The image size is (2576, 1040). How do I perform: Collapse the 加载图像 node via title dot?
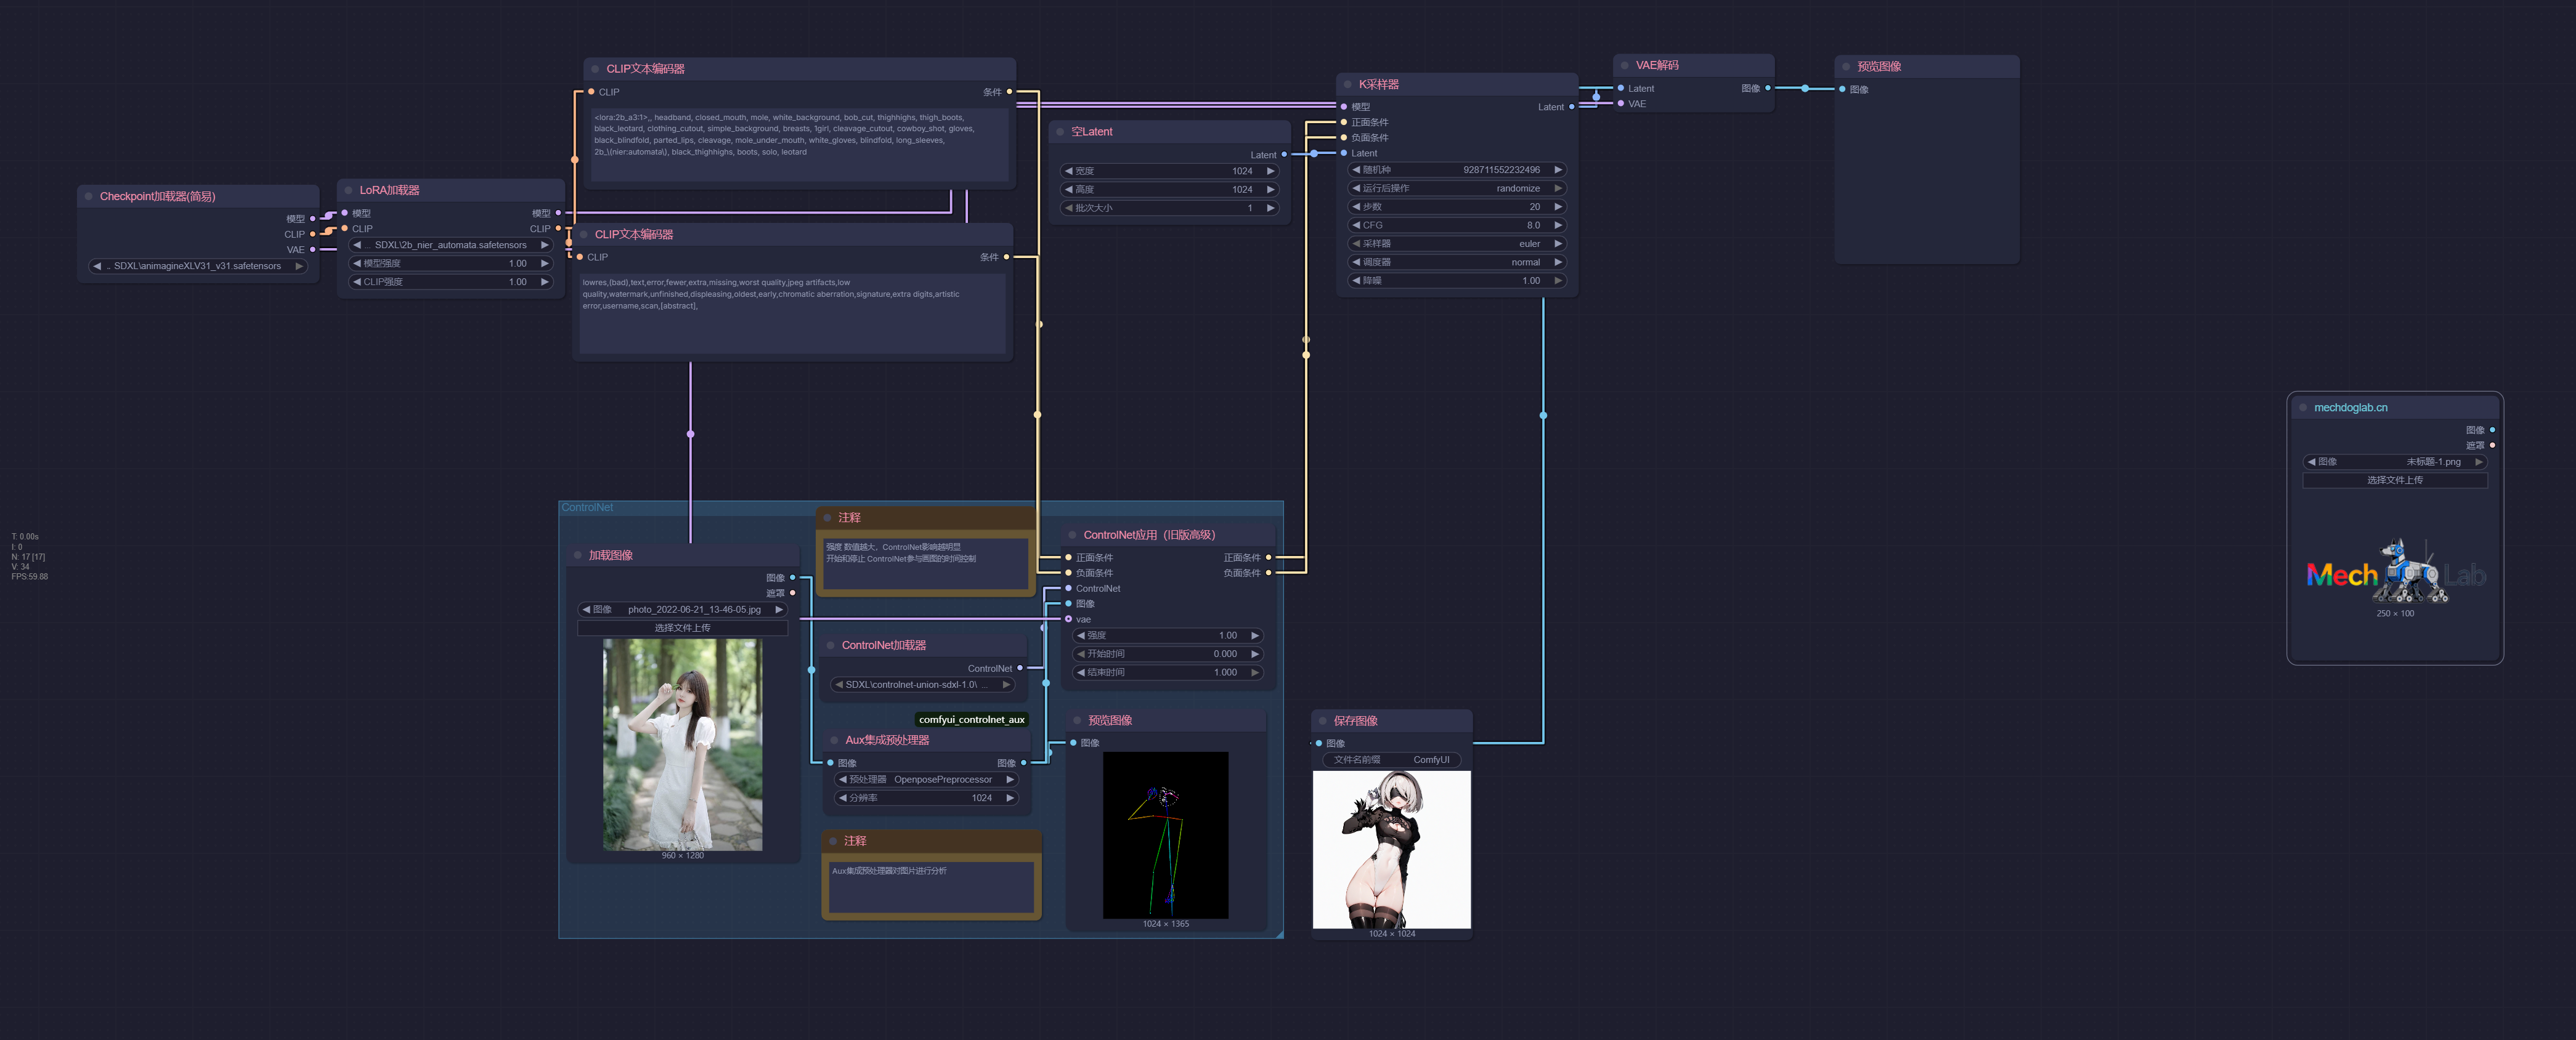(x=578, y=555)
